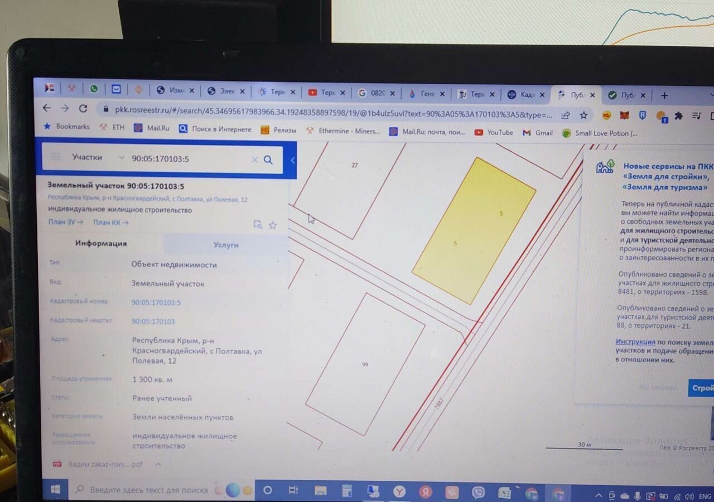Open the pinned WhatsApp tab
This screenshot has height=502, width=714.
[x=94, y=89]
